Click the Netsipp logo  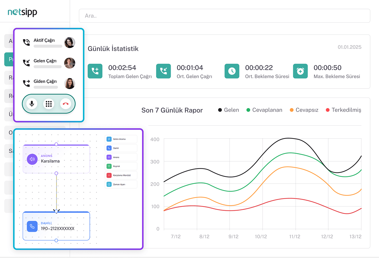(22, 12)
